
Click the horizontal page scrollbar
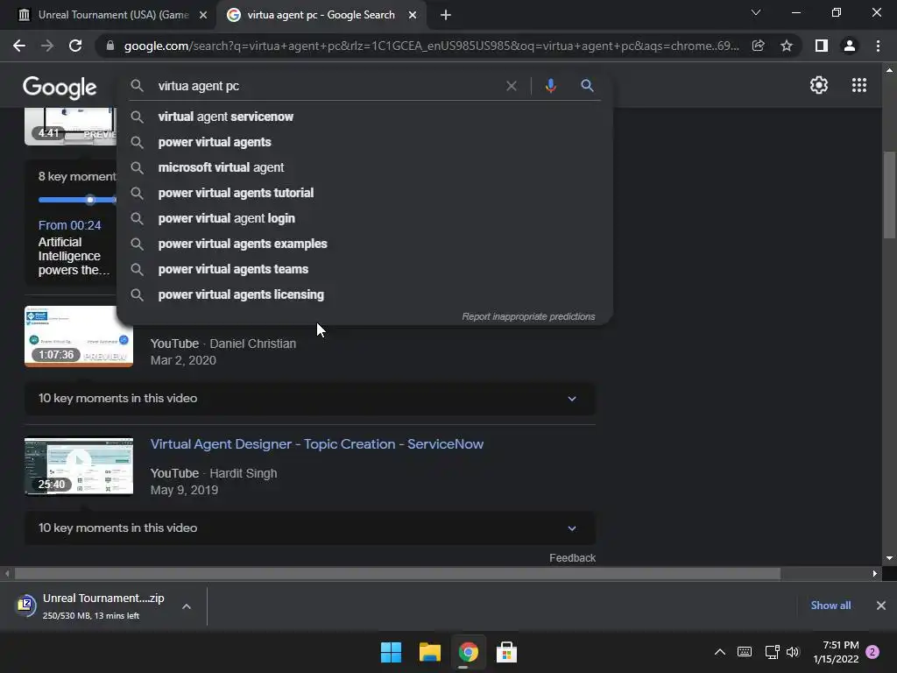[398, 573]
